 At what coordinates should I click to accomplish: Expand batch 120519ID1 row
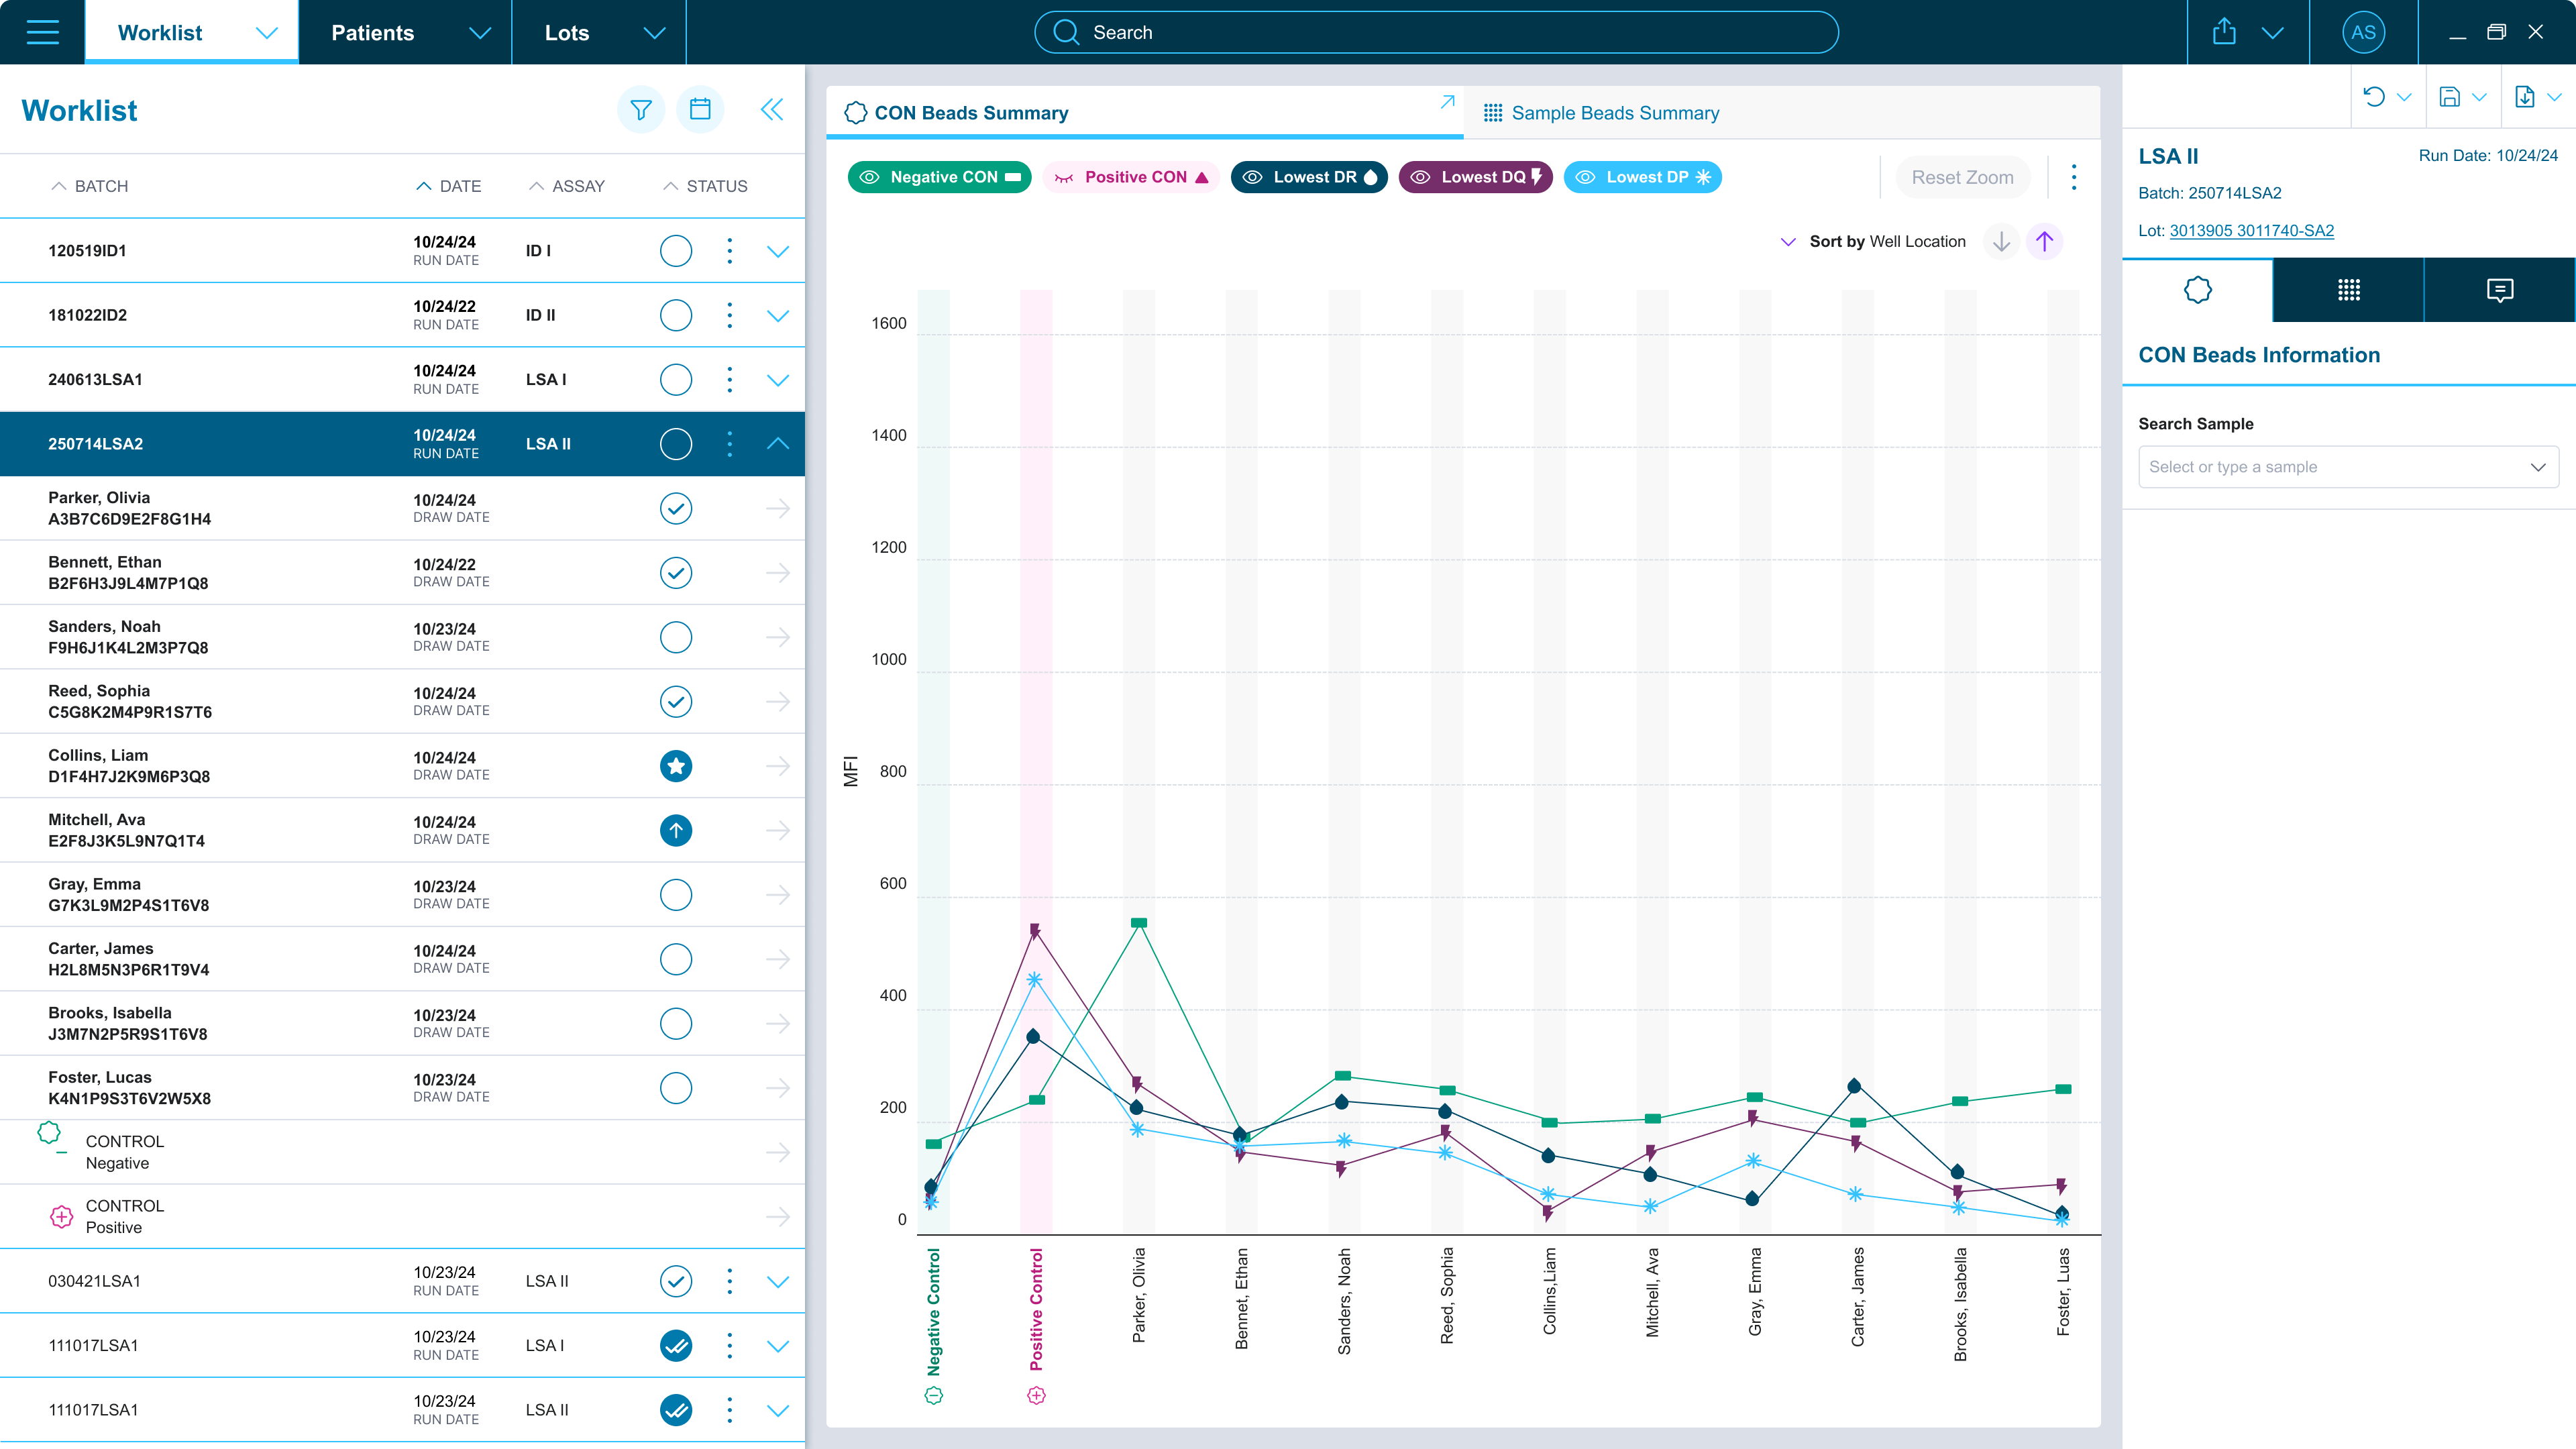point(777,251)
